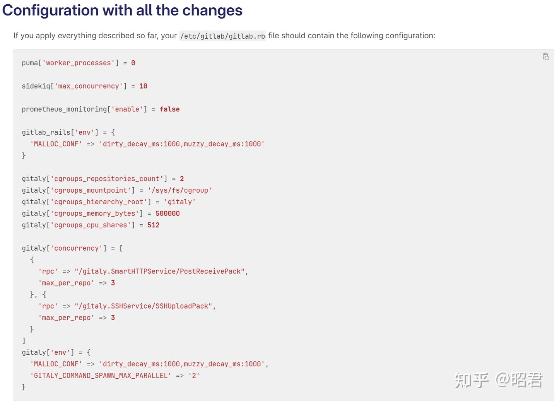
Task: Click the GITALY_COMMAND_SPAWN_MAX_PARALLEL key
Action: click(101, 376)
